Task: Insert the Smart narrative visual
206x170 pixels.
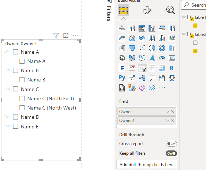Action: [x=162, y=78]
